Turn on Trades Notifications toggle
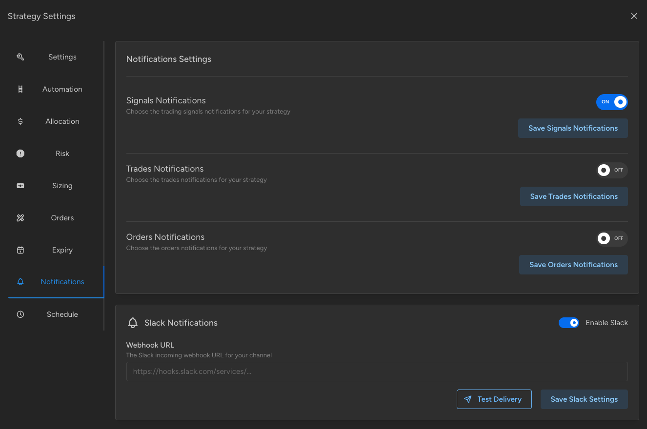The height and width of the screenshot is (429, 647). click(612, 170)
